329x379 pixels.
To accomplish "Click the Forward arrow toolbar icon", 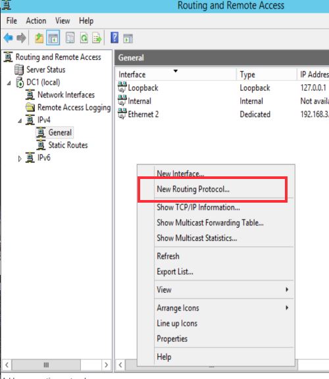I will click(21, 38).
